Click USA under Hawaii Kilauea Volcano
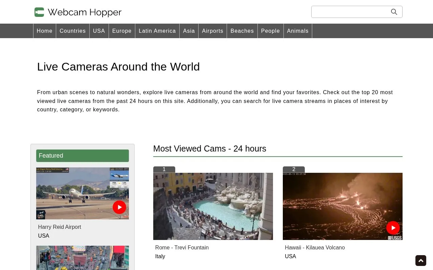This screenshot has height=270, width=433. 291,256
